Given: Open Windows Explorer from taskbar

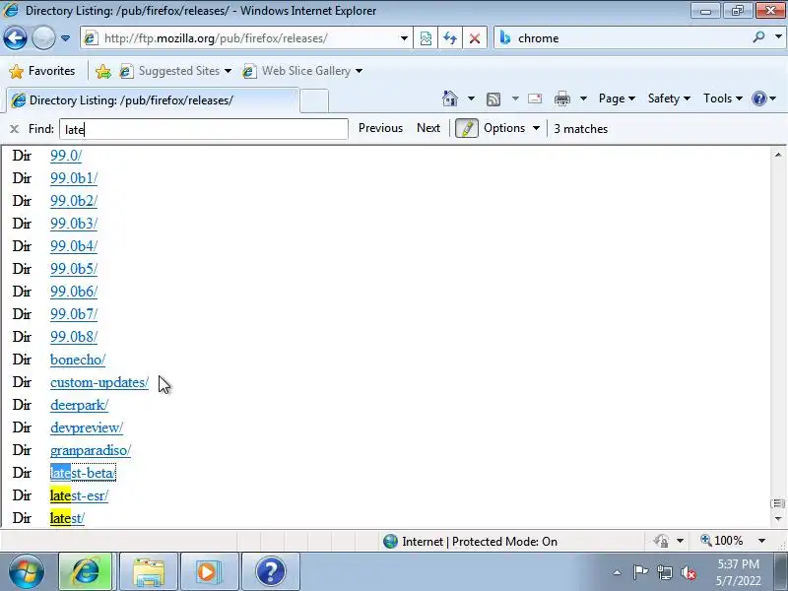Looking at the screenshot, I should (149, 571).
